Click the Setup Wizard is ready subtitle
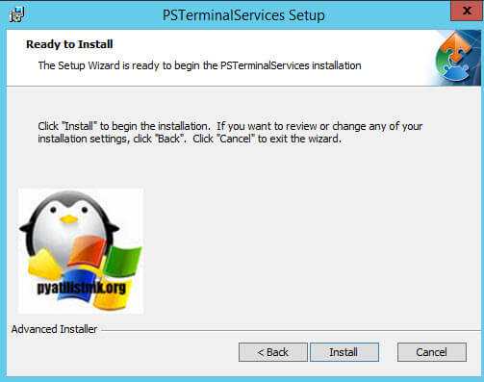This screenshot has height=382, width=484. coord(199,65)
